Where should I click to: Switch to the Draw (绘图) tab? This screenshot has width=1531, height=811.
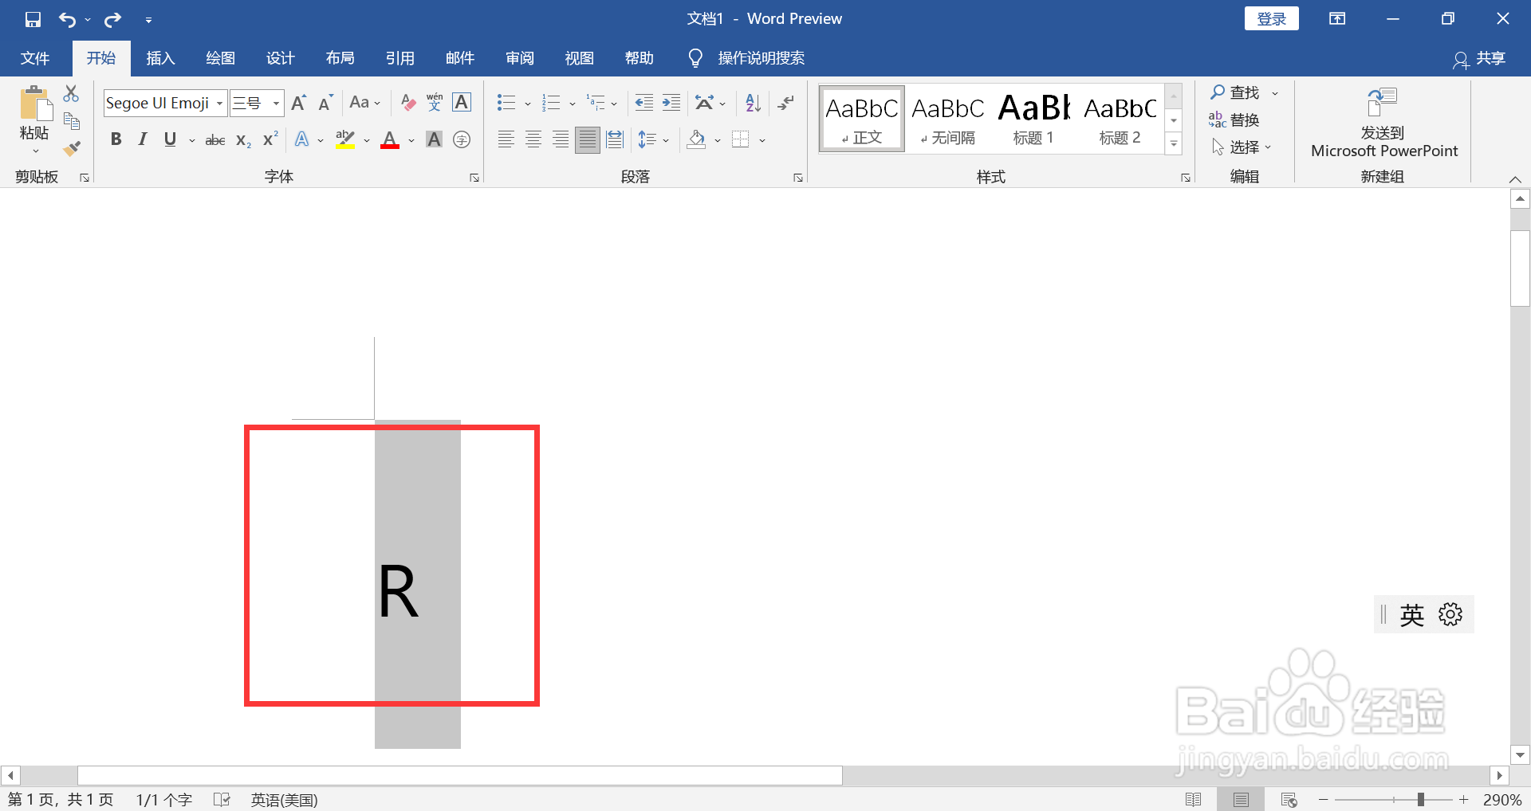(220, 58)
